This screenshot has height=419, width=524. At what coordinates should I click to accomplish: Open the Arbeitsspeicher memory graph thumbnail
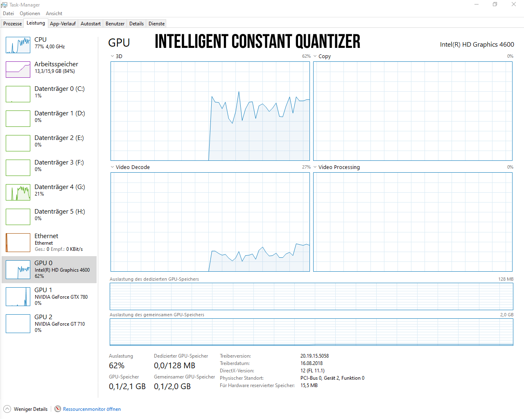(x=18, y=70)
